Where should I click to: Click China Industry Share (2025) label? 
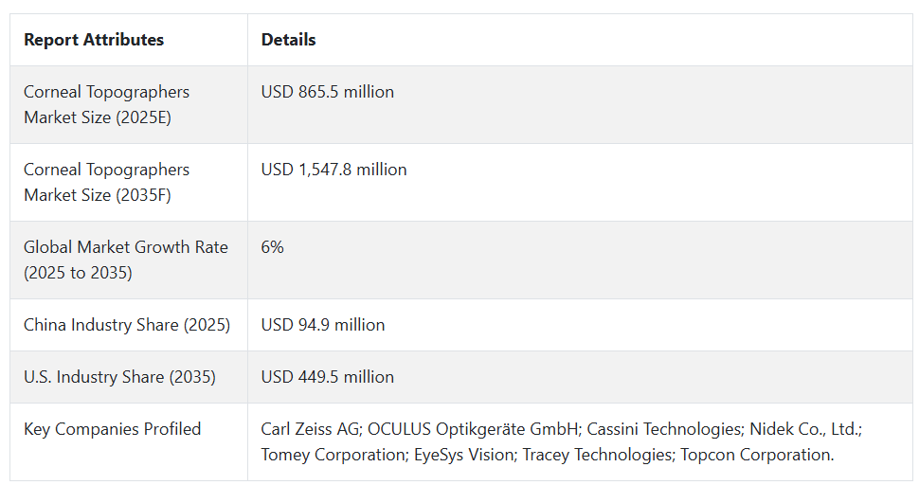pyautogui.click(x=127, y=325)
